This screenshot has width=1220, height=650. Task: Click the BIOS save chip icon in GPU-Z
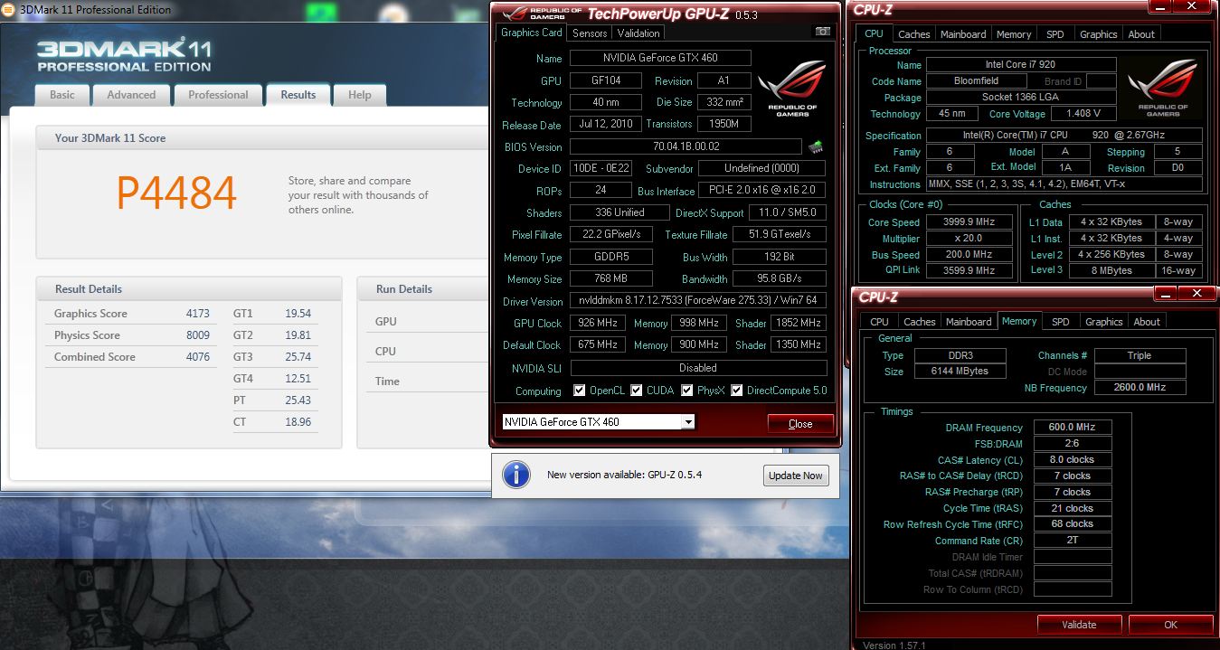816,146
